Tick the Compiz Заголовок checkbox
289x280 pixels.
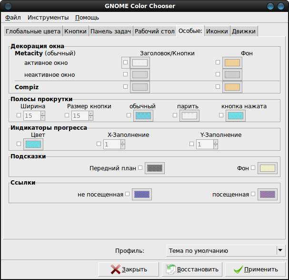click(x=125, y=86)
